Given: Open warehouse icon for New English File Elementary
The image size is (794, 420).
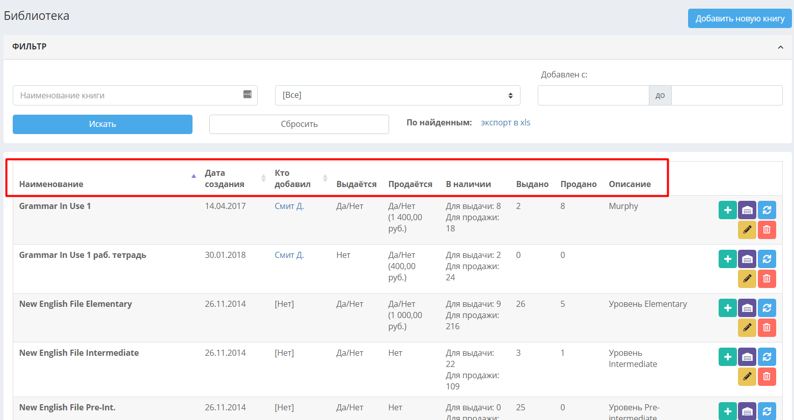Looking at the screenshot, I should pyautogui.click(x=747, y=308).
